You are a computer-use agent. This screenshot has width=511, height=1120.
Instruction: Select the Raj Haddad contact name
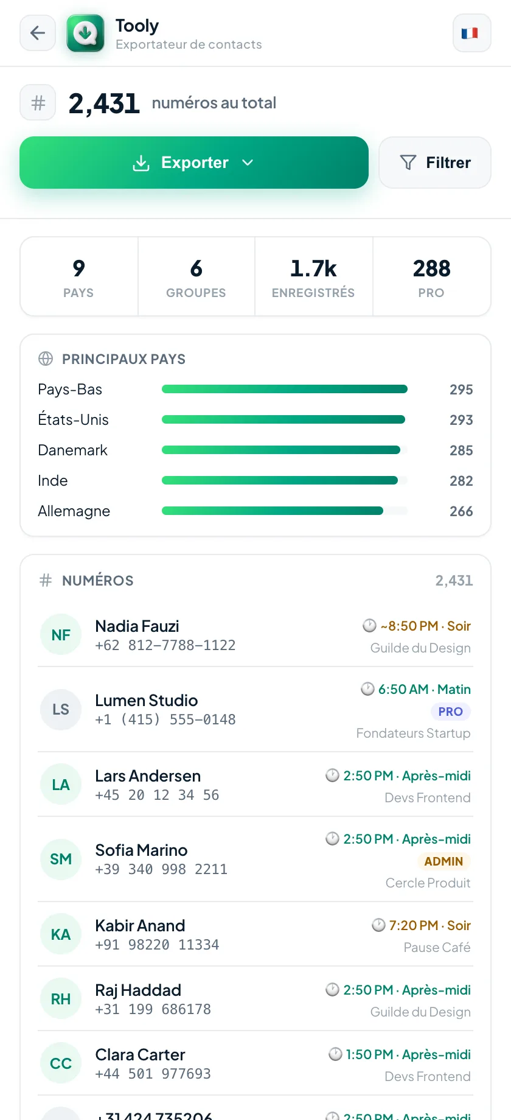(x=138, y=990)
